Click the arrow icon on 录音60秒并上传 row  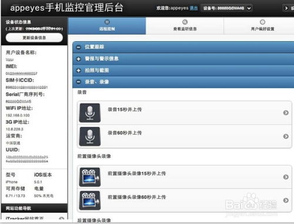[286, 136]
